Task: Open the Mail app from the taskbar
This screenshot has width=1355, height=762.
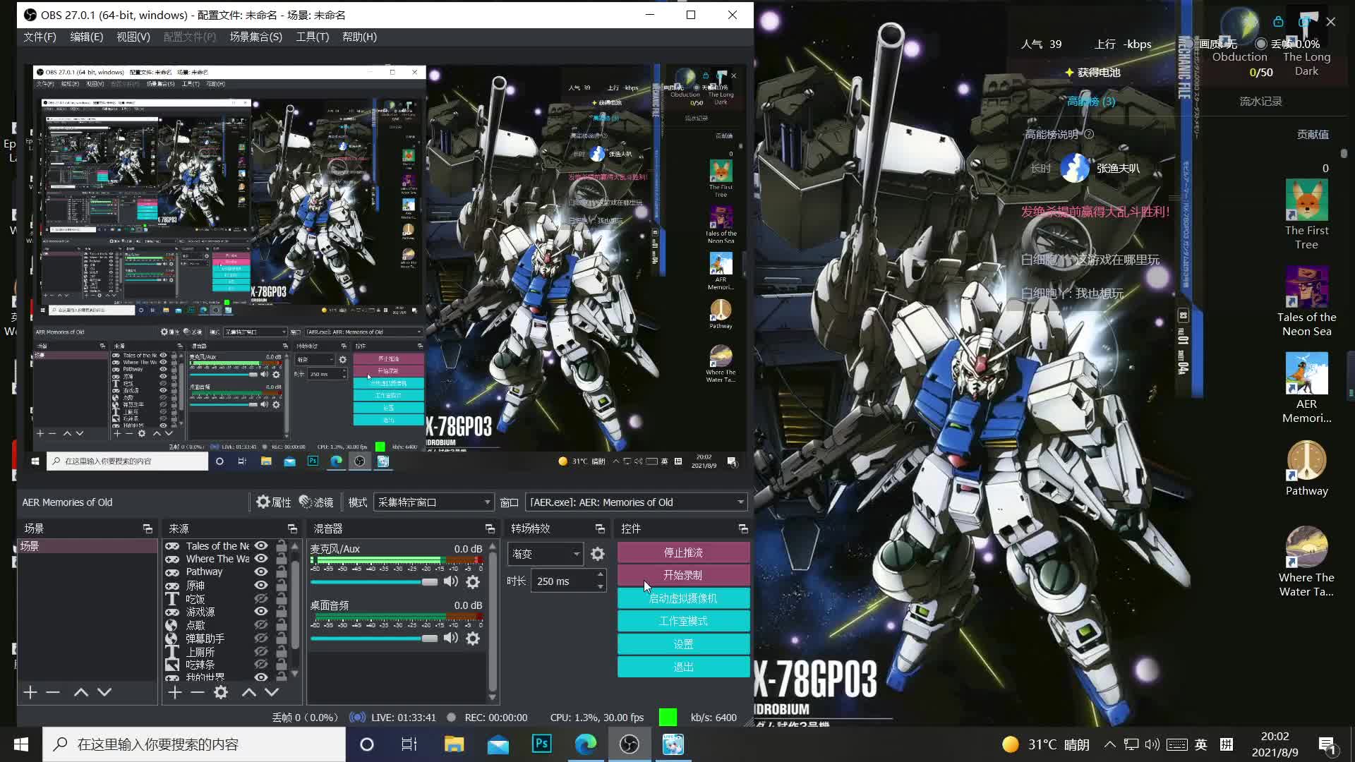Action: coord(498,744)
